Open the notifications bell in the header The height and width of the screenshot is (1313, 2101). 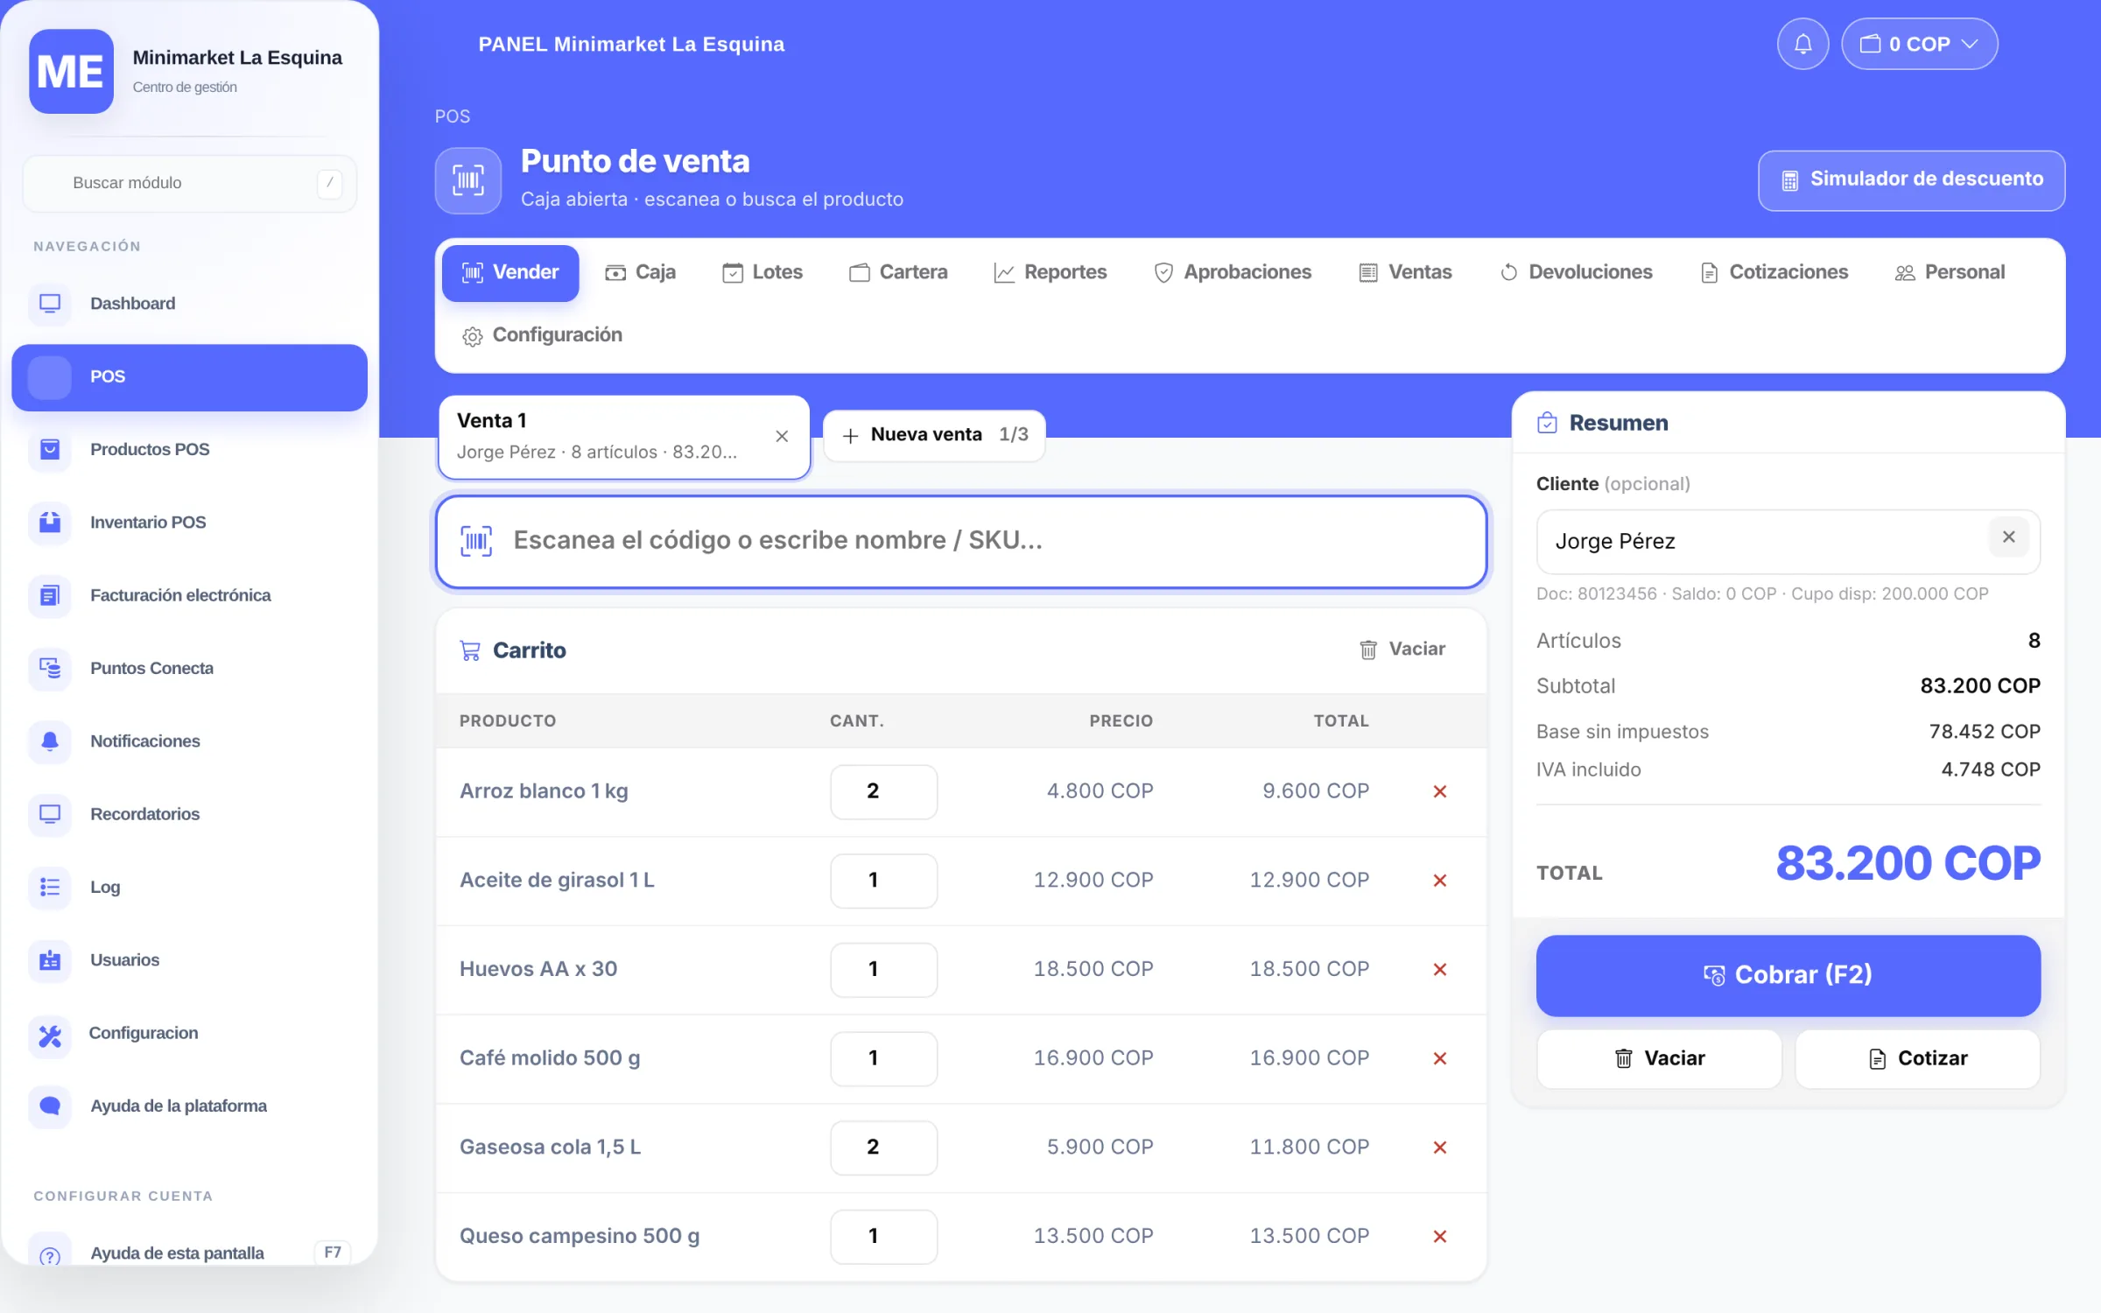[1802, 44]
